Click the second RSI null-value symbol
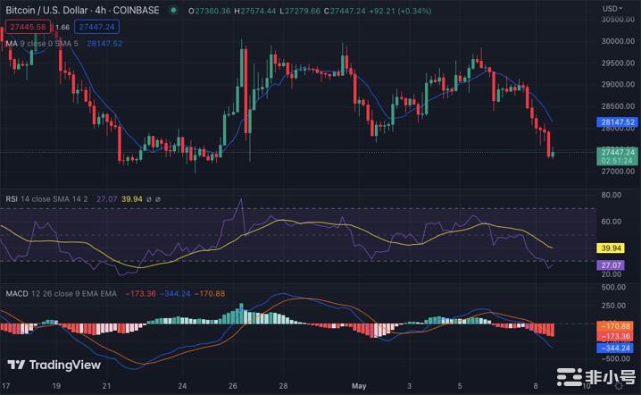Viewport: 641px width, 395px height. (x=160, y=198)
